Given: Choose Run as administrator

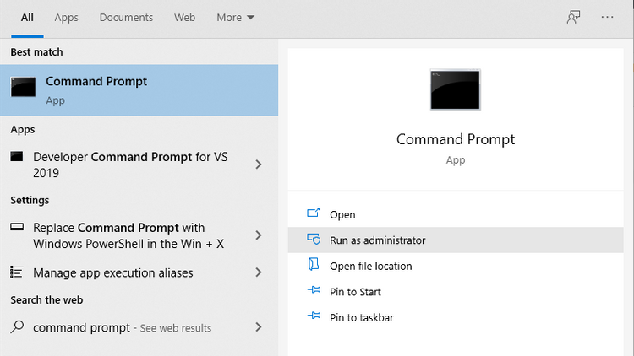Looking at the screenshot, I should [377, 240].
